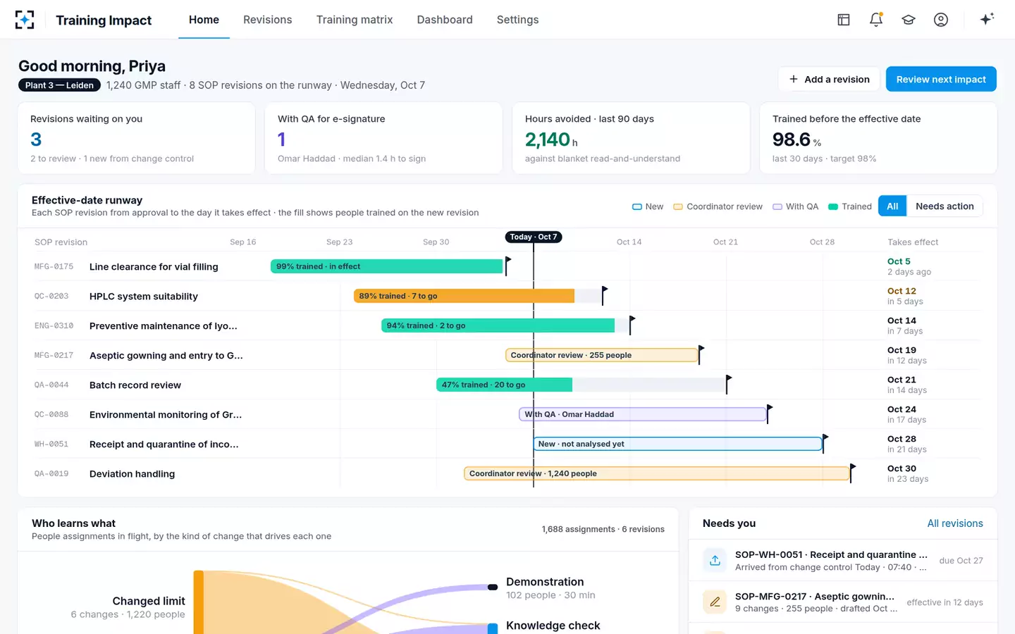
Task: Select the All runway filter
Action: pyautogui.click(x=892, y=206)
